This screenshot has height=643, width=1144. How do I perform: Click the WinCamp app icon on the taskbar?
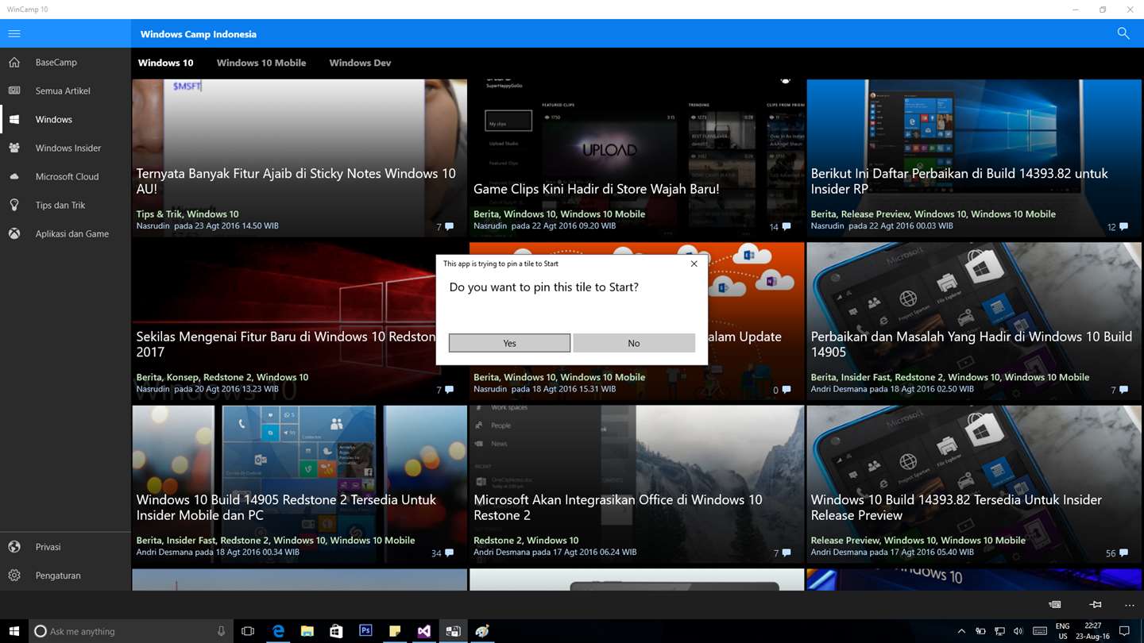click(453, 631)
